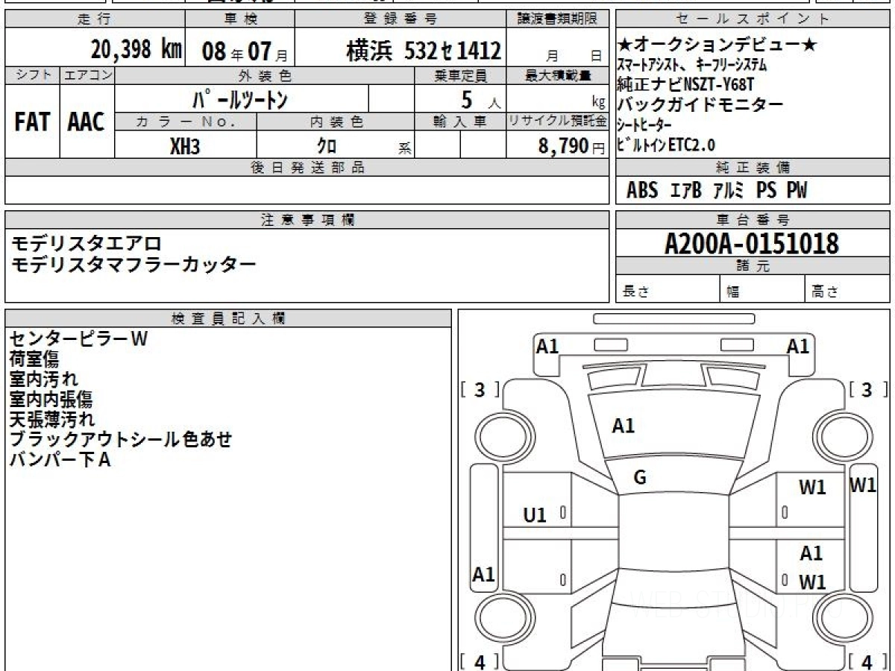Screen dimensions: 895x671
Task: Click the ブラックアウトシール色あせ note
Action: tap(121, 440)
